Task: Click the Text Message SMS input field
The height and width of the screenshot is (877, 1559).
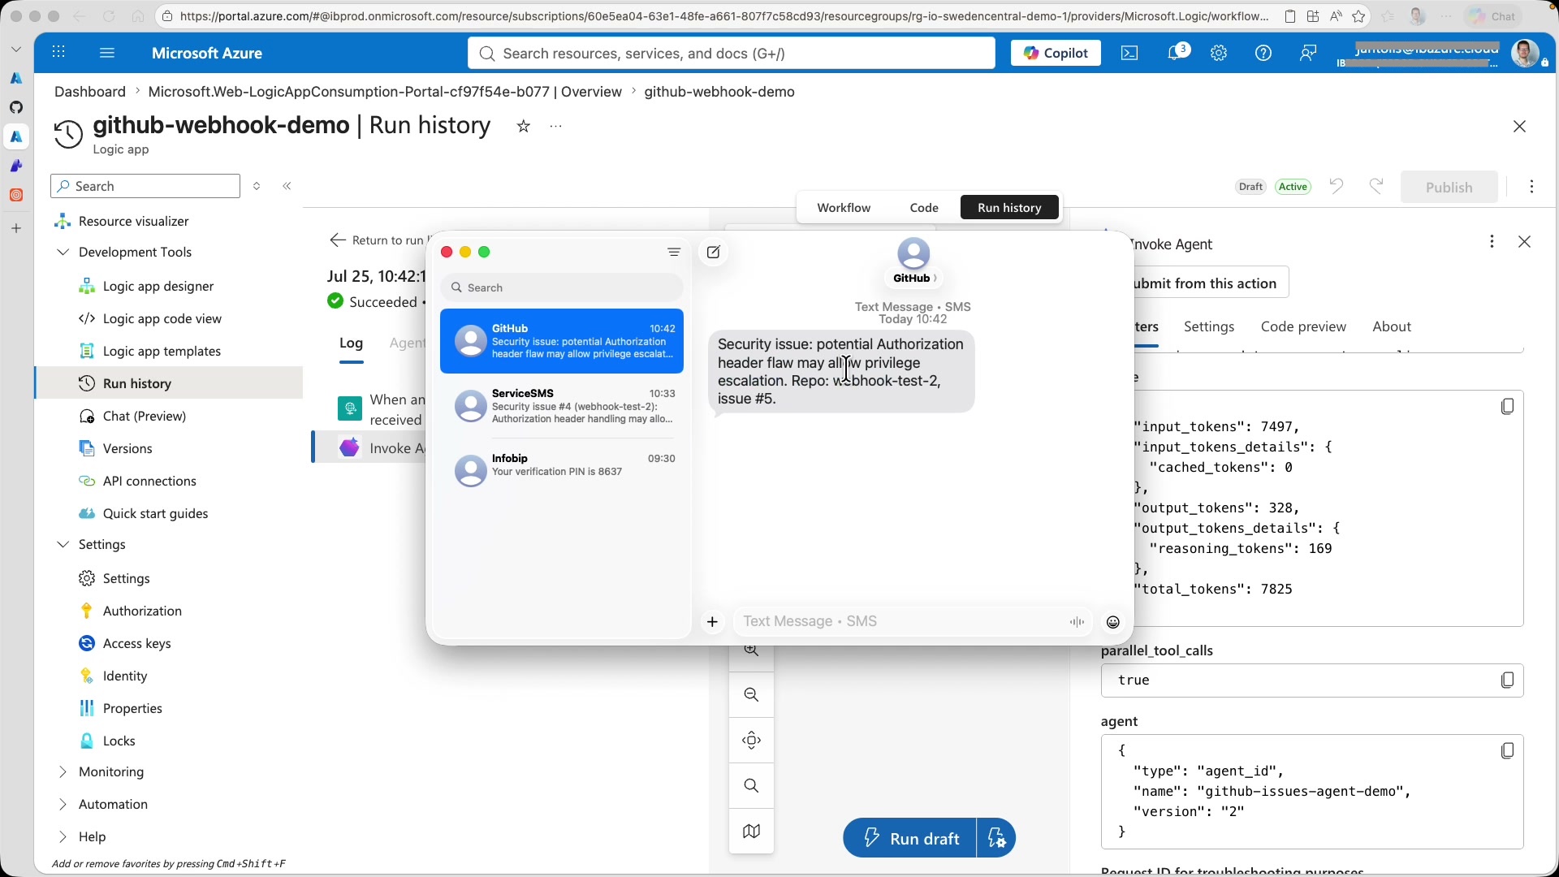Action: pos(913,622)
